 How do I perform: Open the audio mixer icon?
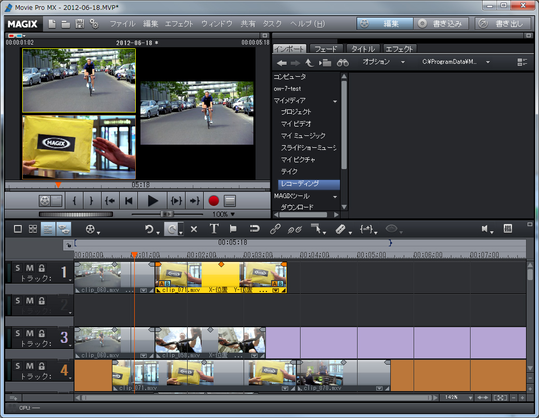[507, 228]
